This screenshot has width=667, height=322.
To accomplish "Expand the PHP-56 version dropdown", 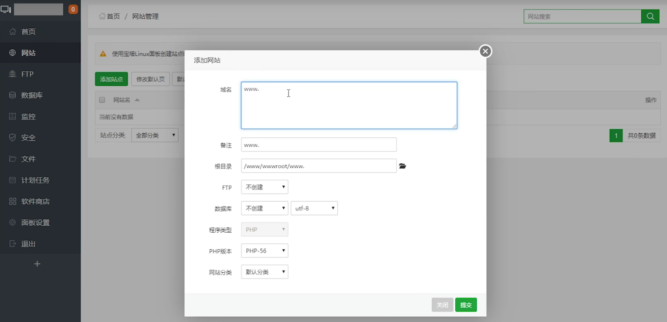I will (x=265, y=250).
